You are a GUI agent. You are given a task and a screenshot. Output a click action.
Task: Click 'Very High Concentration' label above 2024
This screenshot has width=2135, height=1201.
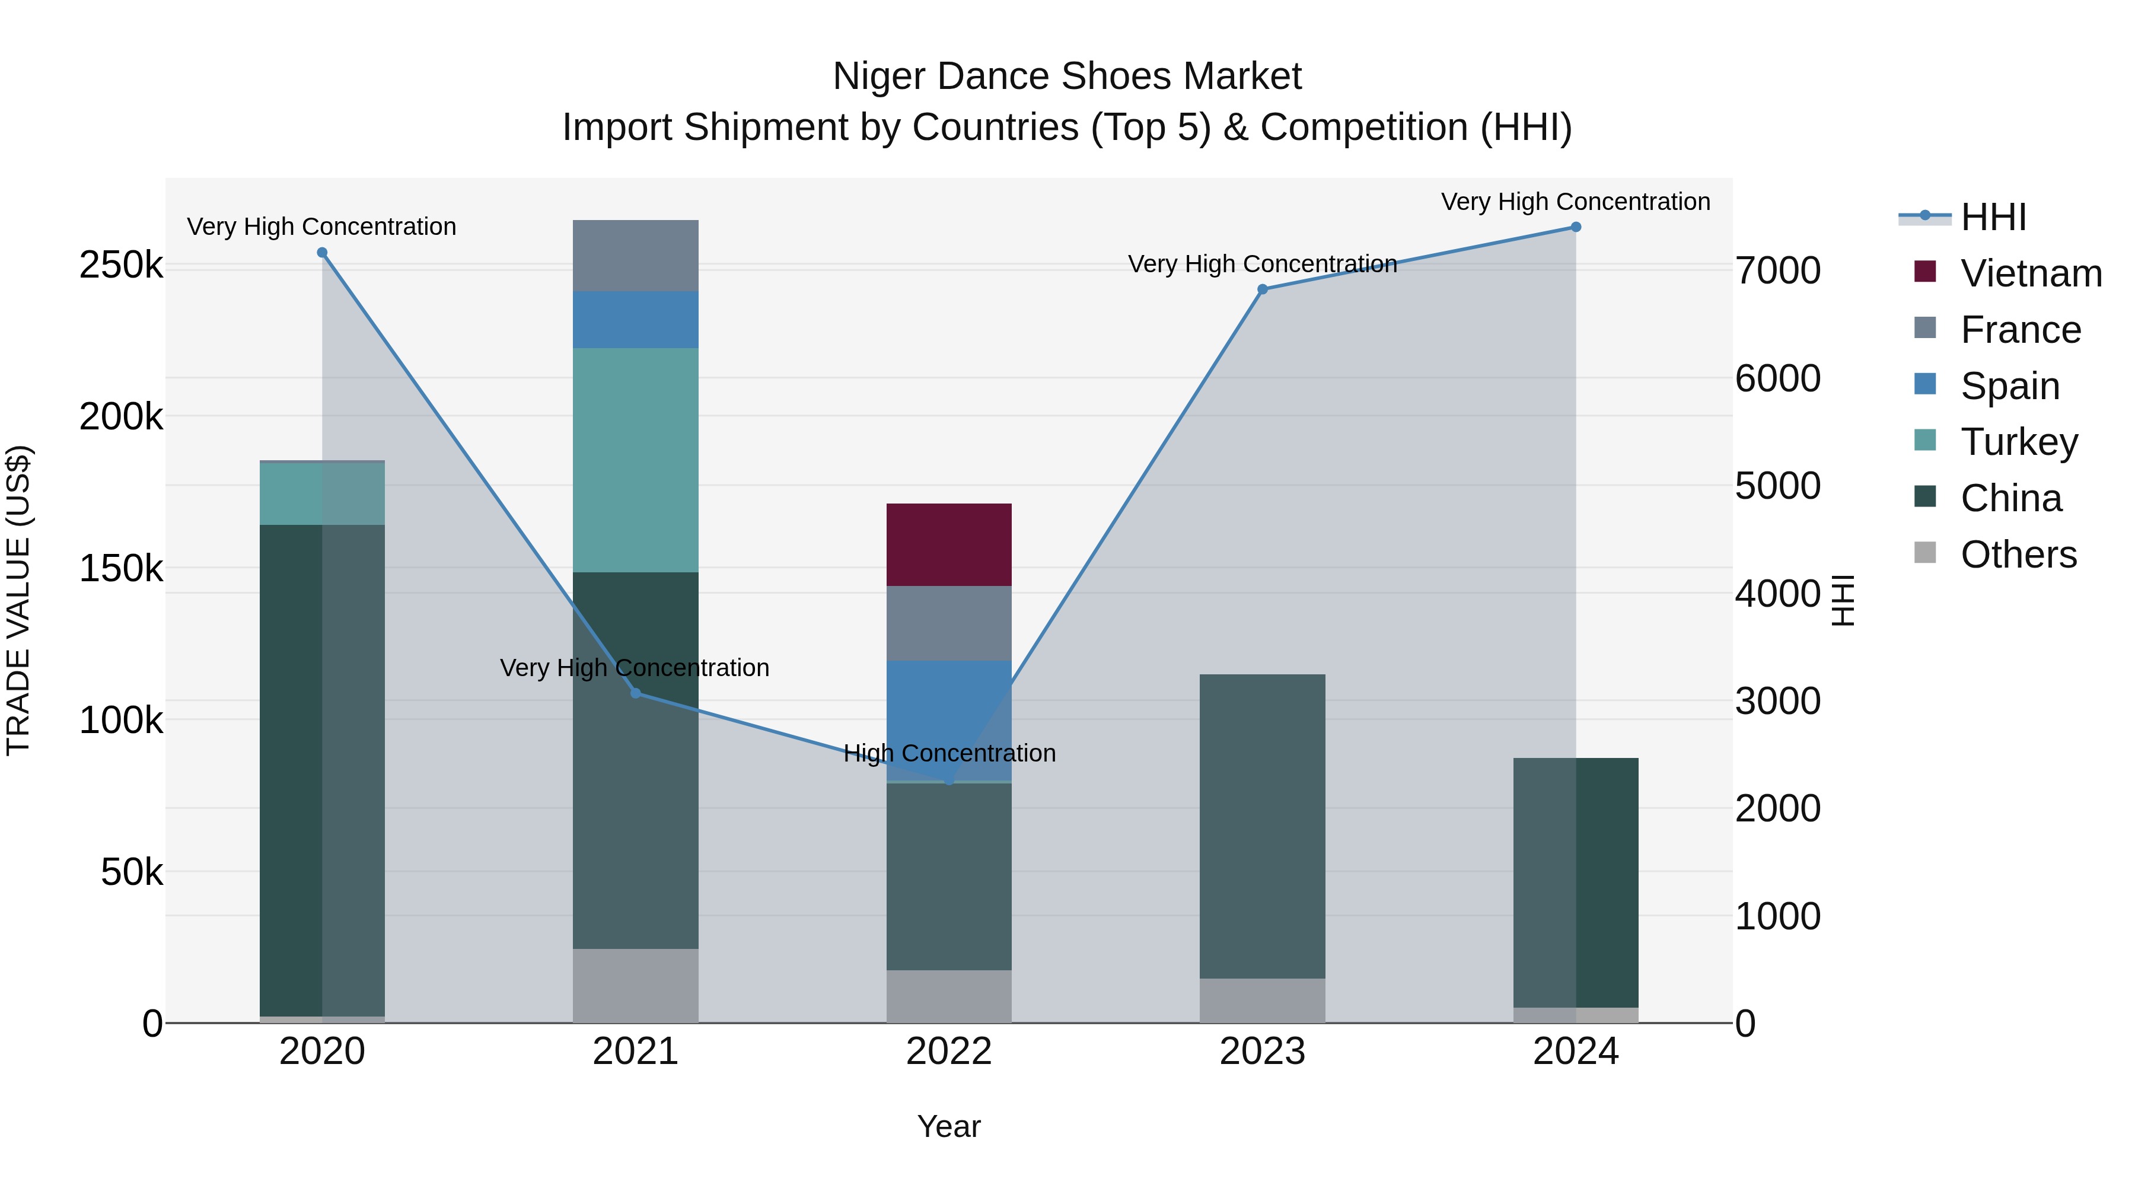(1576, 202)
